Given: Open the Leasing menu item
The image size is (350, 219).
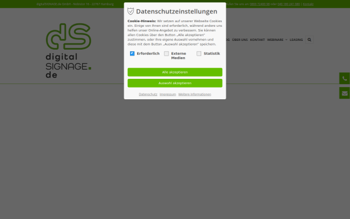Looking at the screenshot, I should [x=296, y=40].
